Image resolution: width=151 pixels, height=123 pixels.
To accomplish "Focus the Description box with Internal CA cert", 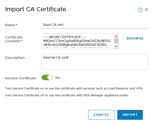I will (95, 62).
